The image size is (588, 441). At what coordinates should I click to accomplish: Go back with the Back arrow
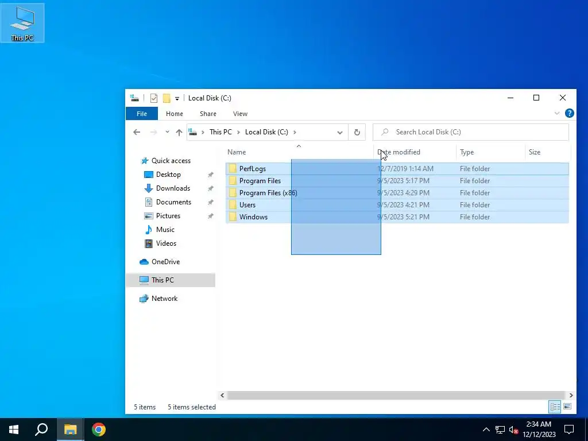[137, 132]
